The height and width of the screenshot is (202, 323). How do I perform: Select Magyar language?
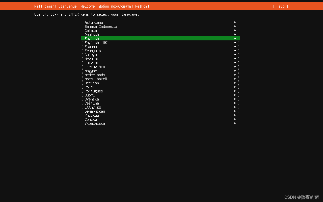160,71
